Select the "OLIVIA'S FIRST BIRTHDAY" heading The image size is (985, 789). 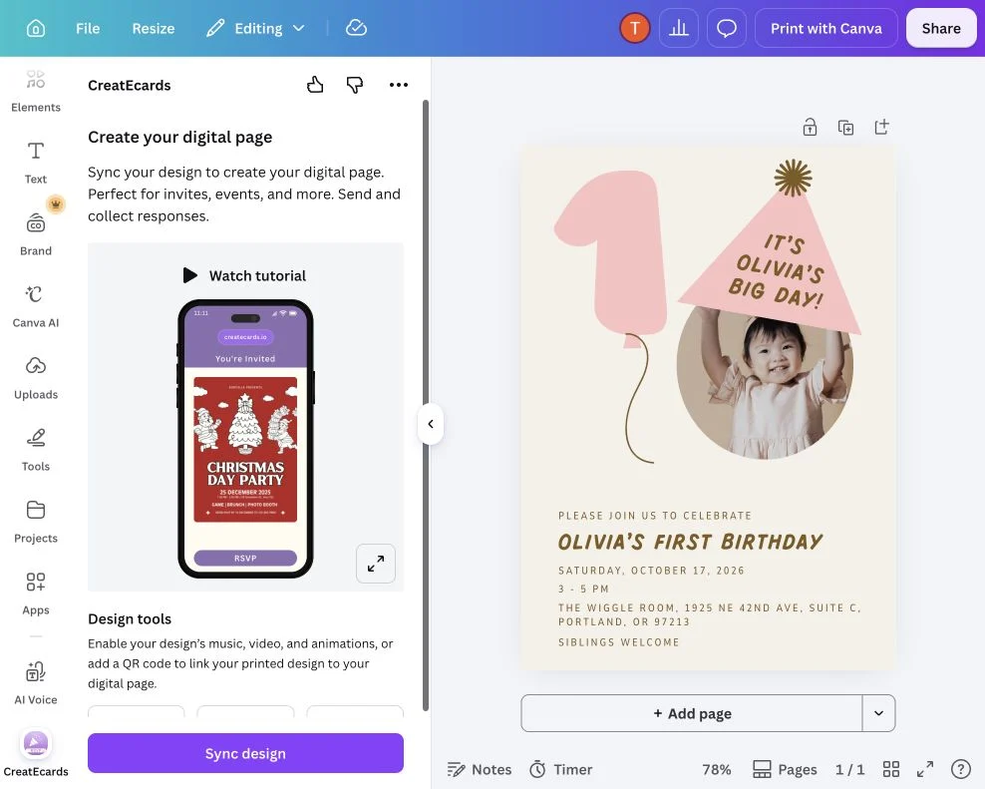click(x=690, y=542)
